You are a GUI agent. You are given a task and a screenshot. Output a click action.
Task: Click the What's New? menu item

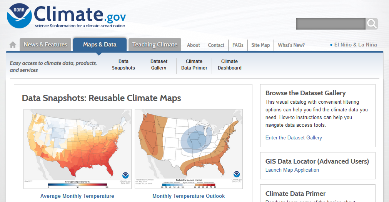coord(291,45)
